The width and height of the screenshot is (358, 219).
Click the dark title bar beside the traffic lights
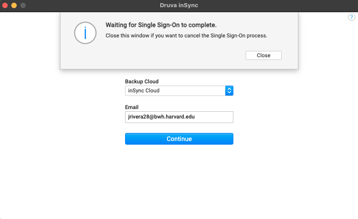(91, 5)
